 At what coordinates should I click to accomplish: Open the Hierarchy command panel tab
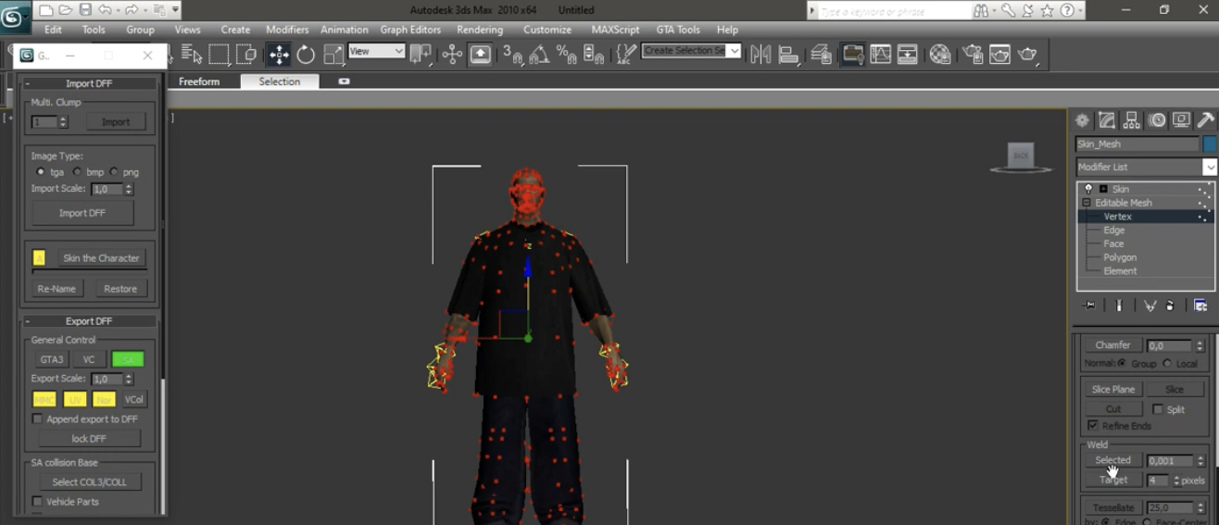(x=1132, y=120)
